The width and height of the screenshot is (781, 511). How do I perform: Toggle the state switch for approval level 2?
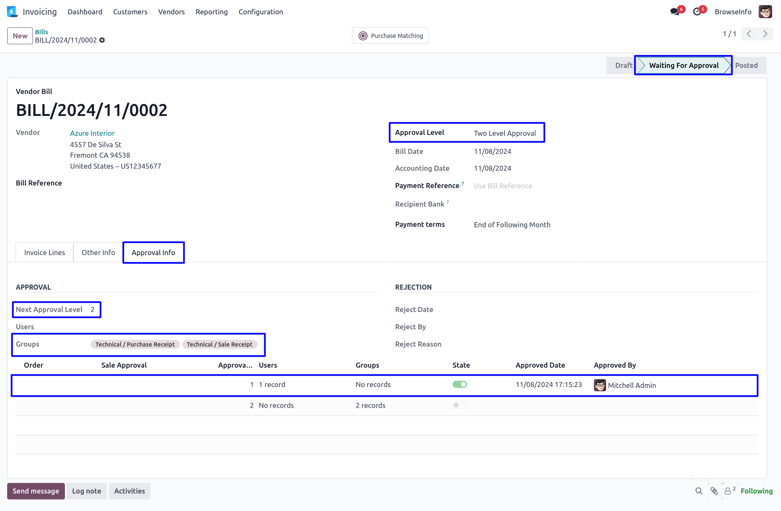tap(459, 405)
